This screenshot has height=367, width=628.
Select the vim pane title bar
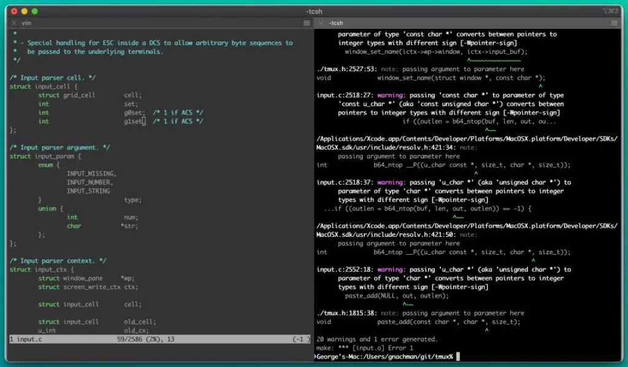160,23
